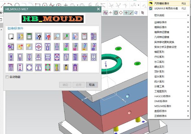This screenshot has height=134, width=191.
Task: Click the magnifying glass search icon
Action: (57, 36)
